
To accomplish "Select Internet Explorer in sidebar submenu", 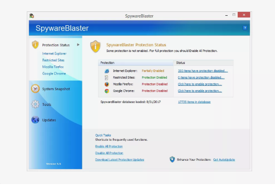I will [x=55, y=53].
